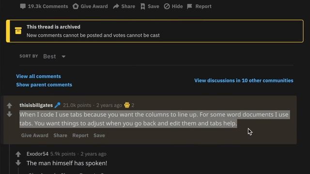Click the microphone flair icon beside thisisbillgates
The width and height of the screenshot is (310, 174).
coord(58,105)
